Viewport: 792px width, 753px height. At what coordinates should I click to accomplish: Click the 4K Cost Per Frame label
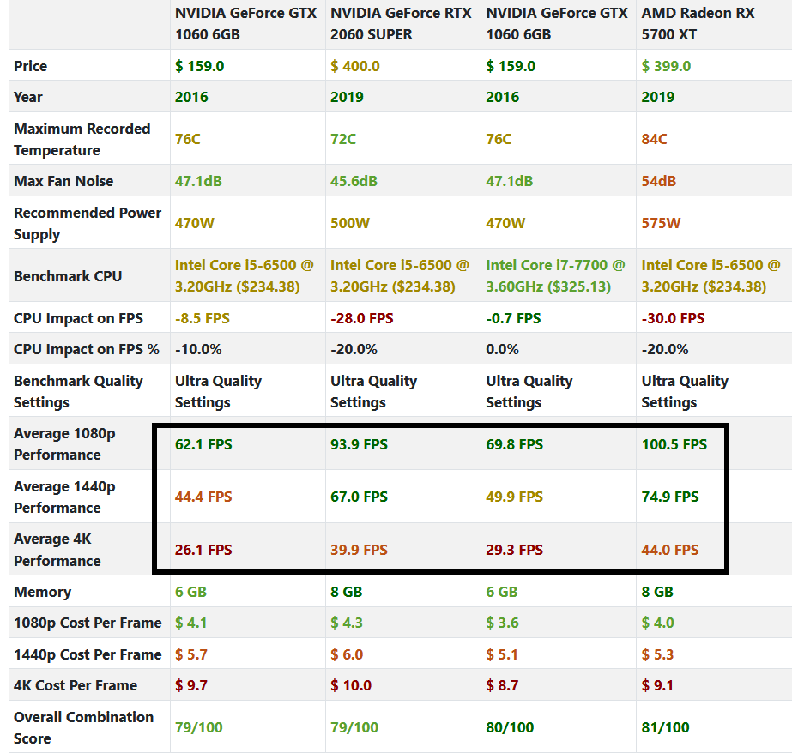pyautogui.click(x=76, y=685)
